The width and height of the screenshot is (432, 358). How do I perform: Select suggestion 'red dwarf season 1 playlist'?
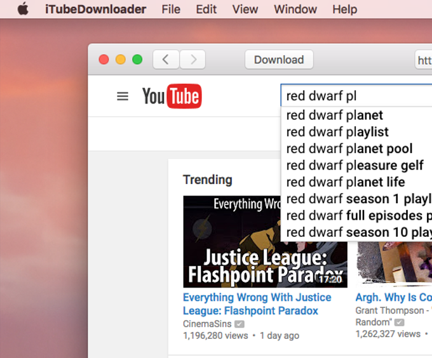tap(356, 199)
